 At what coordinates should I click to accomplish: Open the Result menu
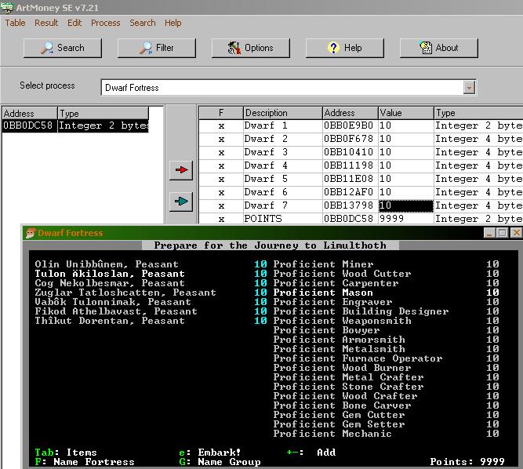pos(46,23)
